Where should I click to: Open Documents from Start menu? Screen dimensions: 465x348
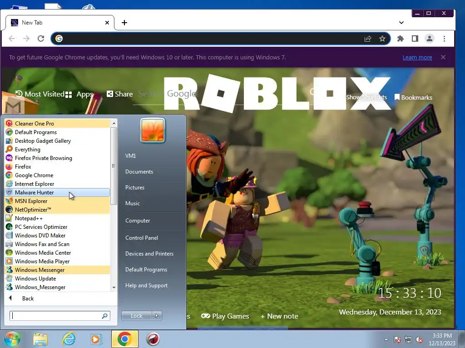click(139, 172)
